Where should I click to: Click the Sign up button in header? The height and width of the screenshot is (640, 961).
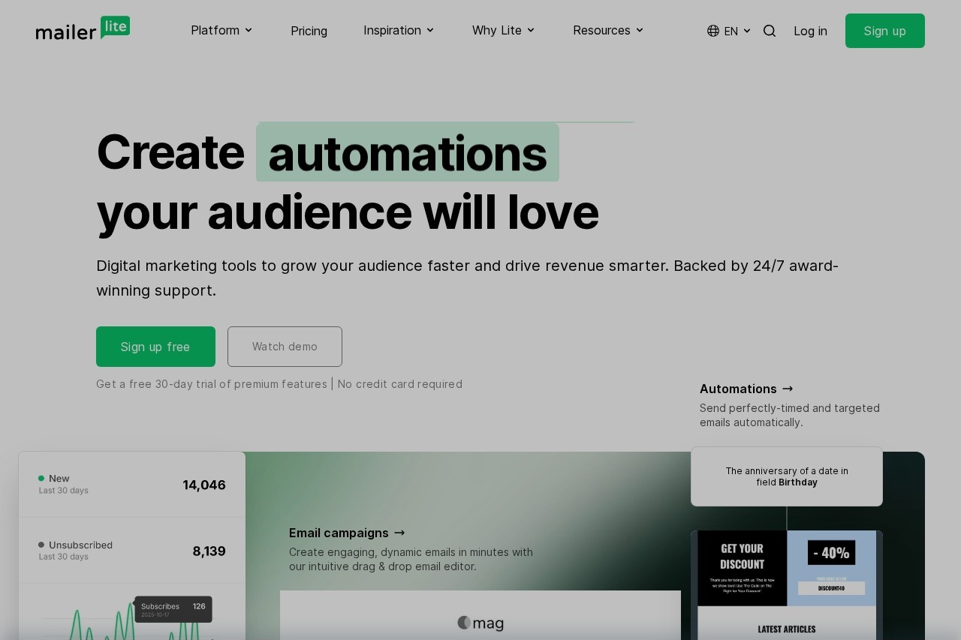885,31
